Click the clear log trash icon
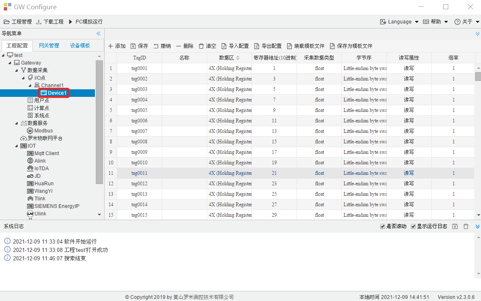481x301 pixels. pyautogui.click(x=466, y=227)
